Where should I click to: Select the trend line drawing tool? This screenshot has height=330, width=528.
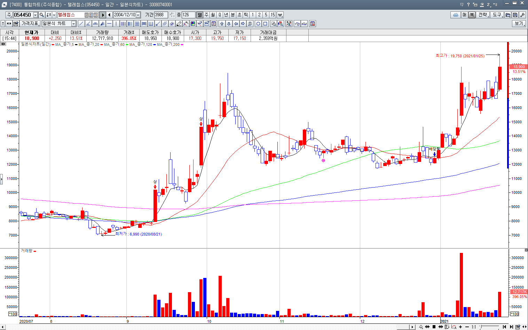[x=81, y=24]
